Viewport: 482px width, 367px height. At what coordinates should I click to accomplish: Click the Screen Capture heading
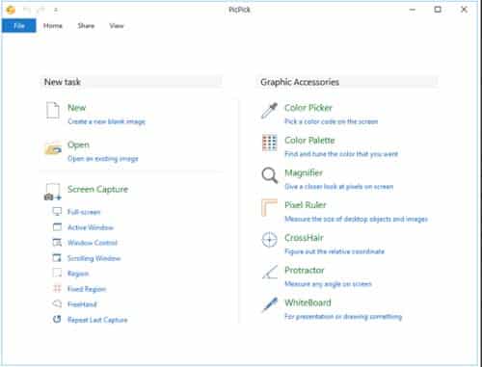tap(97, 189)
